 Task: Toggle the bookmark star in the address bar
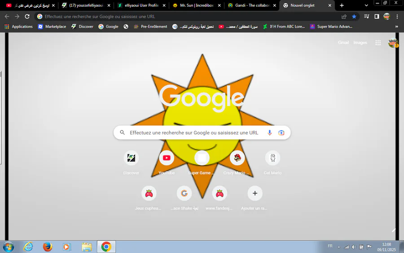click(x=354, y=17)
